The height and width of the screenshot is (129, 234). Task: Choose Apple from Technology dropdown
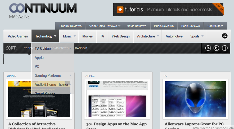39,58
